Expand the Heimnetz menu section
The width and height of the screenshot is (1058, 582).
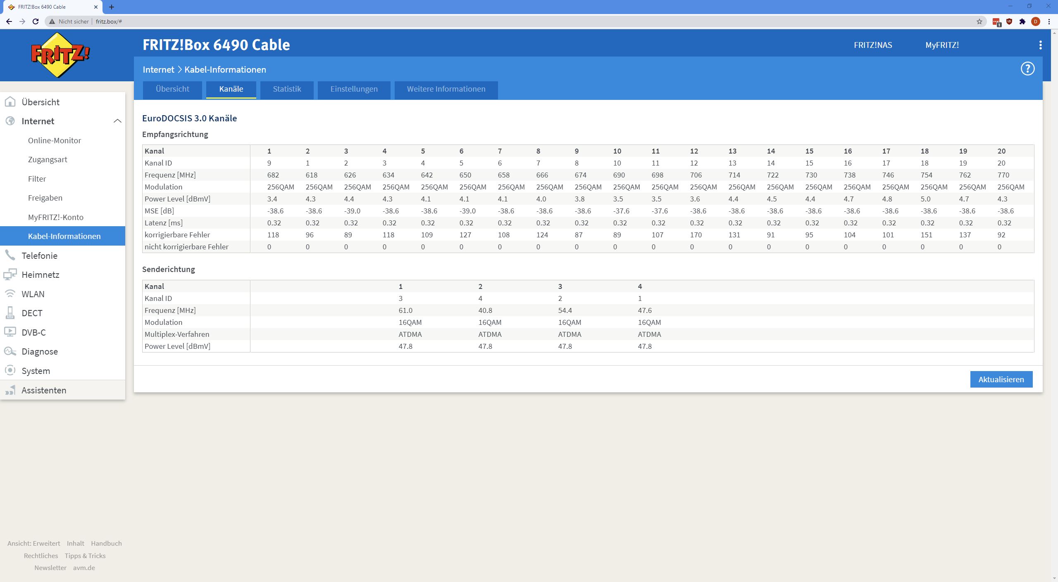[40, 275]
